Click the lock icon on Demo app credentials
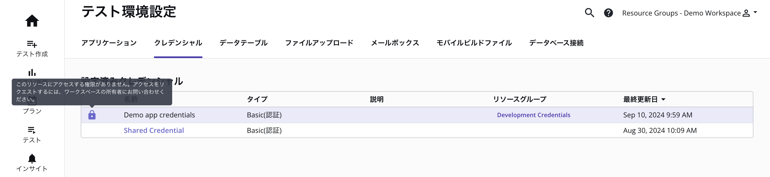Screen dimensions: 770x177 click(x=92, y=115)
